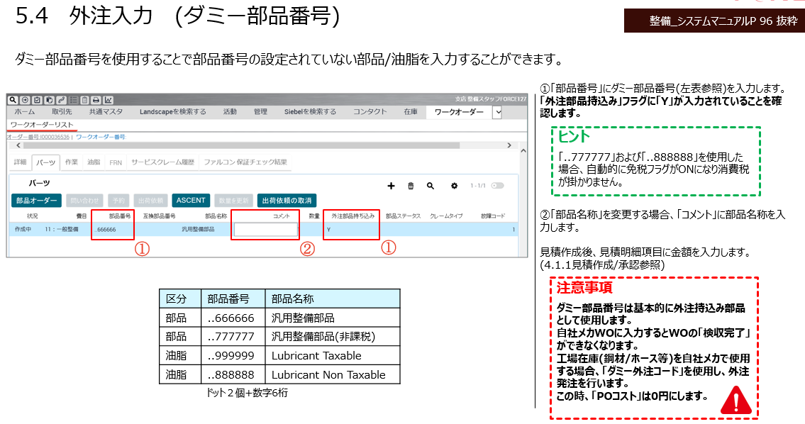Delete record using the trash can icon

411,186
